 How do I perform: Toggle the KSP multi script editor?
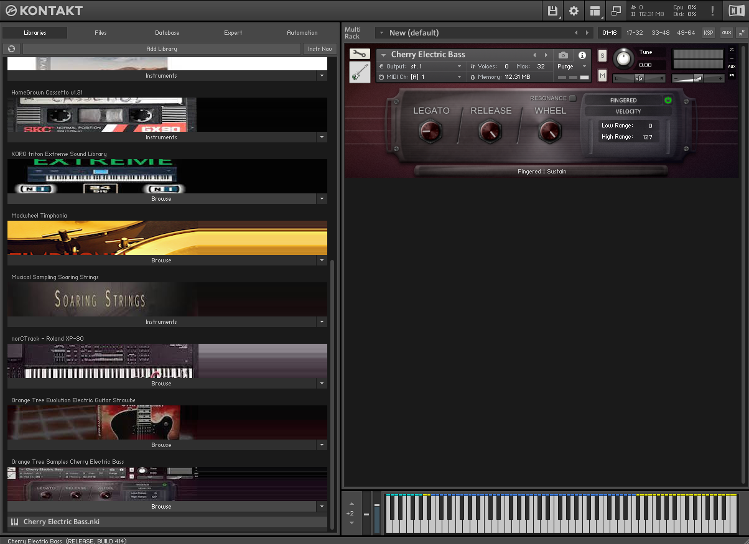click(709, 33)
